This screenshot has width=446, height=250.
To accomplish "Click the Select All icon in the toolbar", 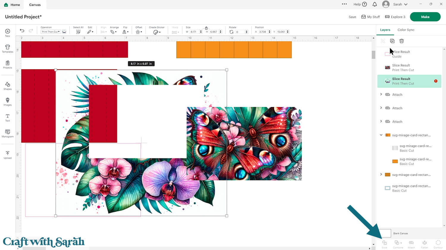I will (x=78, y=32).
